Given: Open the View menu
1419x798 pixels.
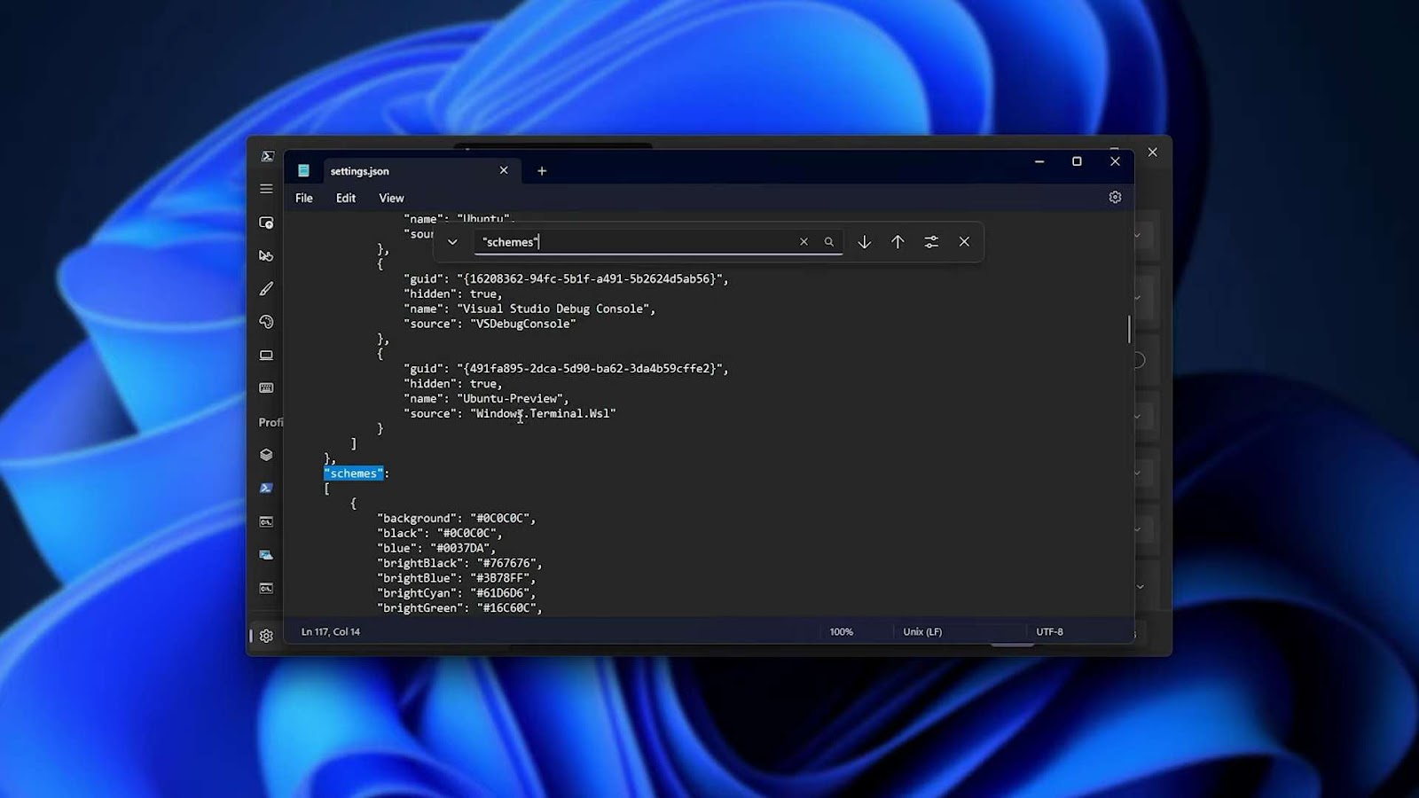Looking at the screenshot, I should coord(390,197).
